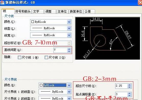
Task: Click the dimension style preview image
Action: (108, 38)
